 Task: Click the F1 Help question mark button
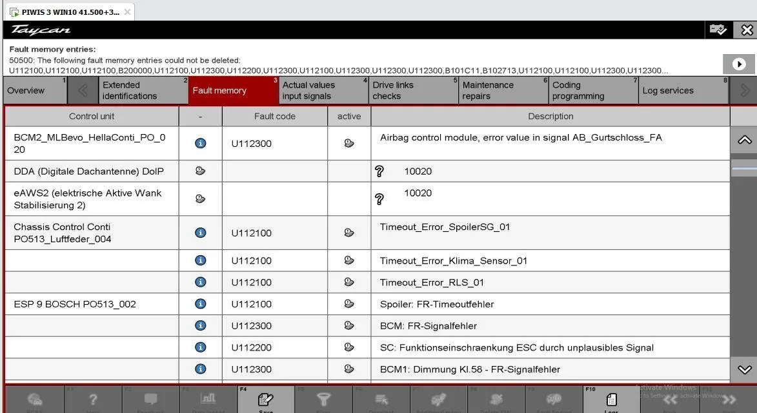point(93,399)
